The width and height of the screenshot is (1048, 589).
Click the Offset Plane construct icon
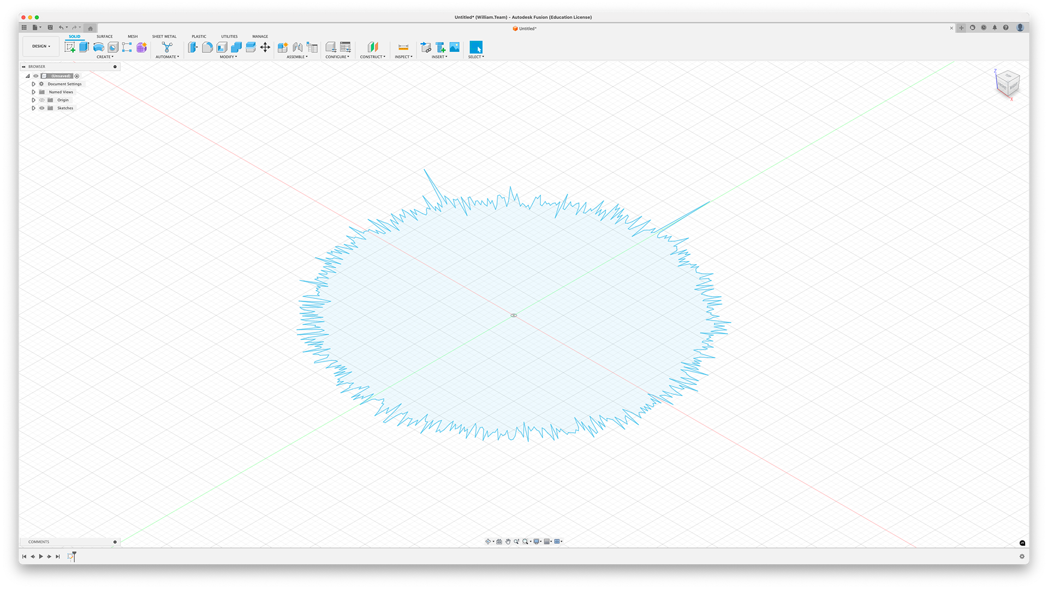pyautogui.click(x=373, y=47)
